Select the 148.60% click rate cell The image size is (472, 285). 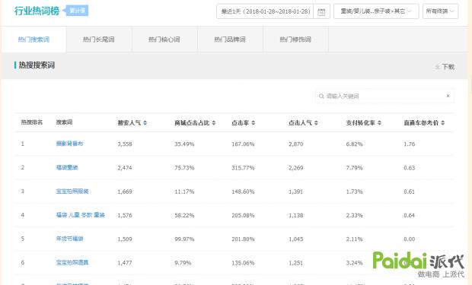point(243,192)
